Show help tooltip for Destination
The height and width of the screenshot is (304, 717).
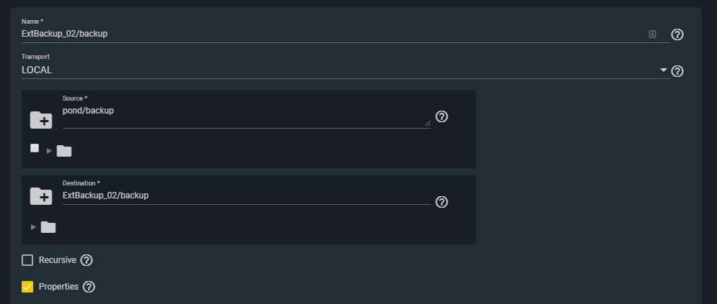(441, 202)
